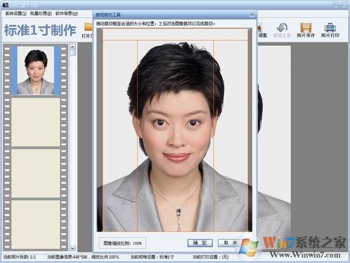Click the 标准1寸制作 title heading
The image size is (350, 263).
[x=40, y=30]
